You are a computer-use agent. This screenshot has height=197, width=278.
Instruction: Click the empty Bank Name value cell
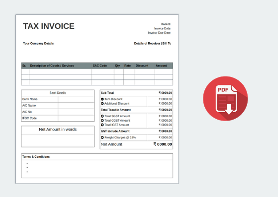76,99
